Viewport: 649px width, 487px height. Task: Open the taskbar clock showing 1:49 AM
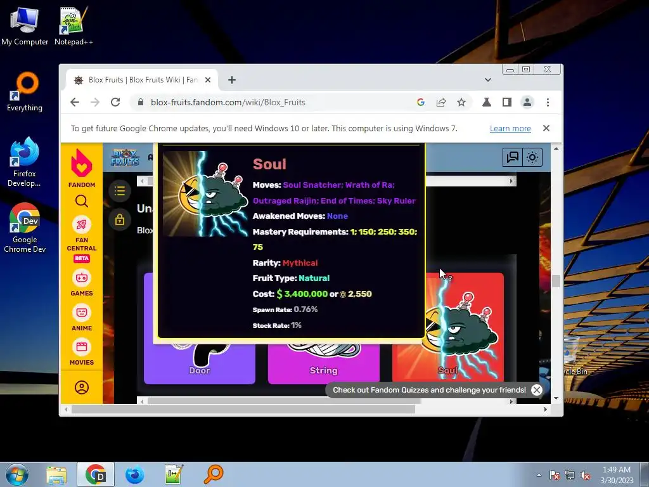616,475
